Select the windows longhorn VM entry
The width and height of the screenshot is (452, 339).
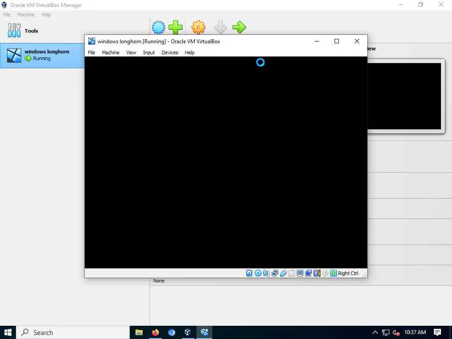click(42, 55)
